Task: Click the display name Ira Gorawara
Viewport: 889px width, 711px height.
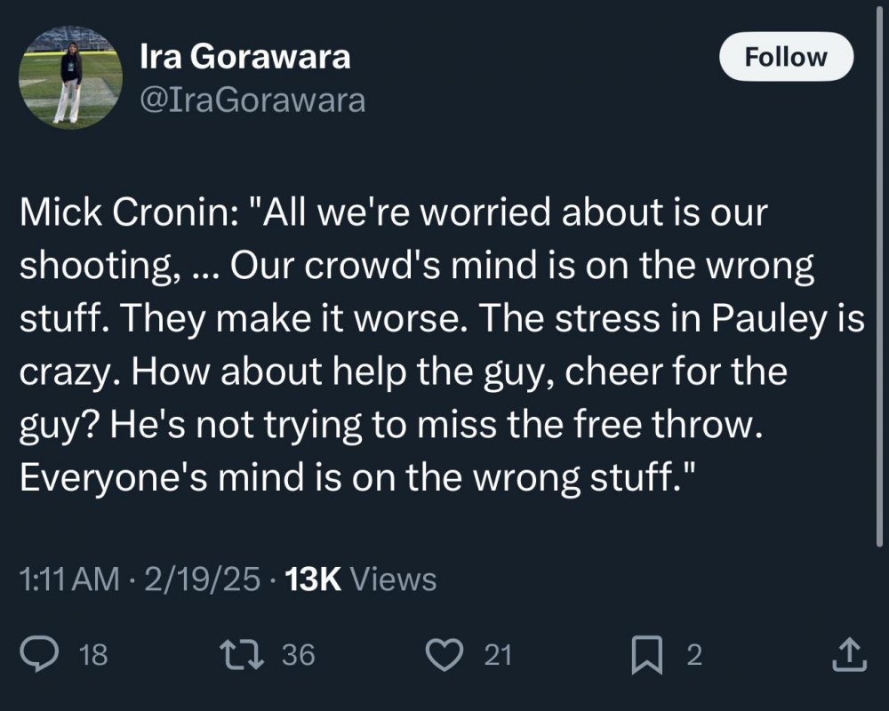Action: pyautogui.click(x=245, y=58)
